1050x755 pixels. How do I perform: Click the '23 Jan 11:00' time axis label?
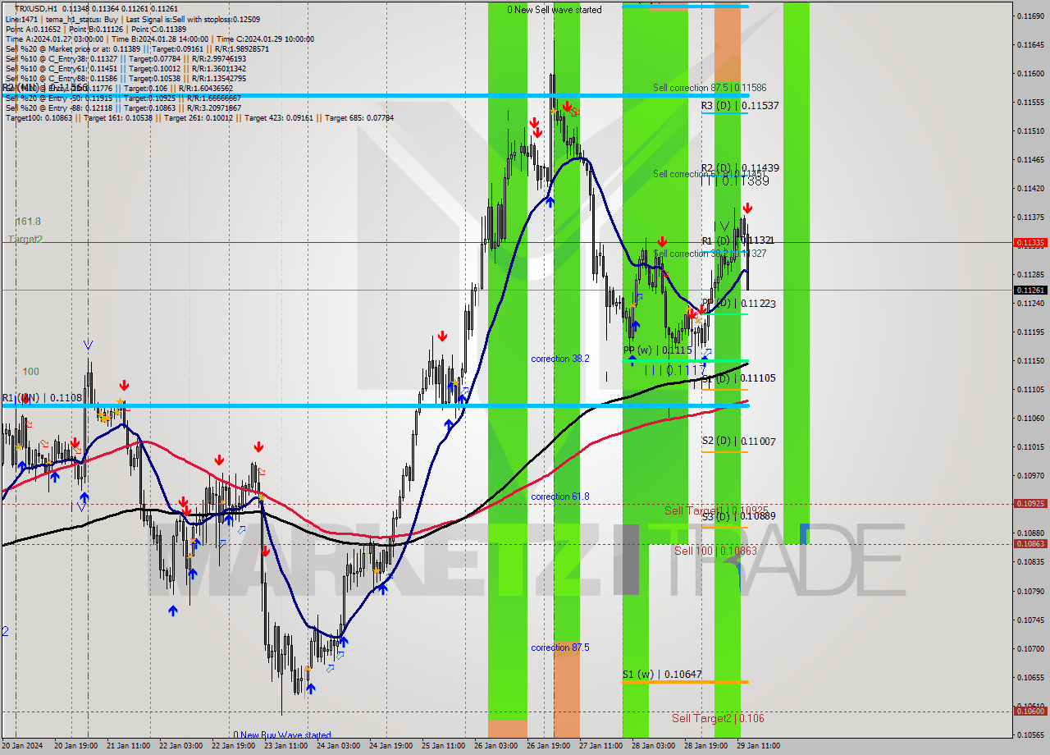click(285, 746)
